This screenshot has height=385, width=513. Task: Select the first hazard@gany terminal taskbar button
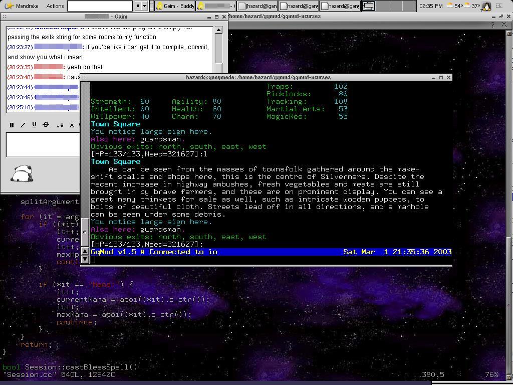pos(258,6)
